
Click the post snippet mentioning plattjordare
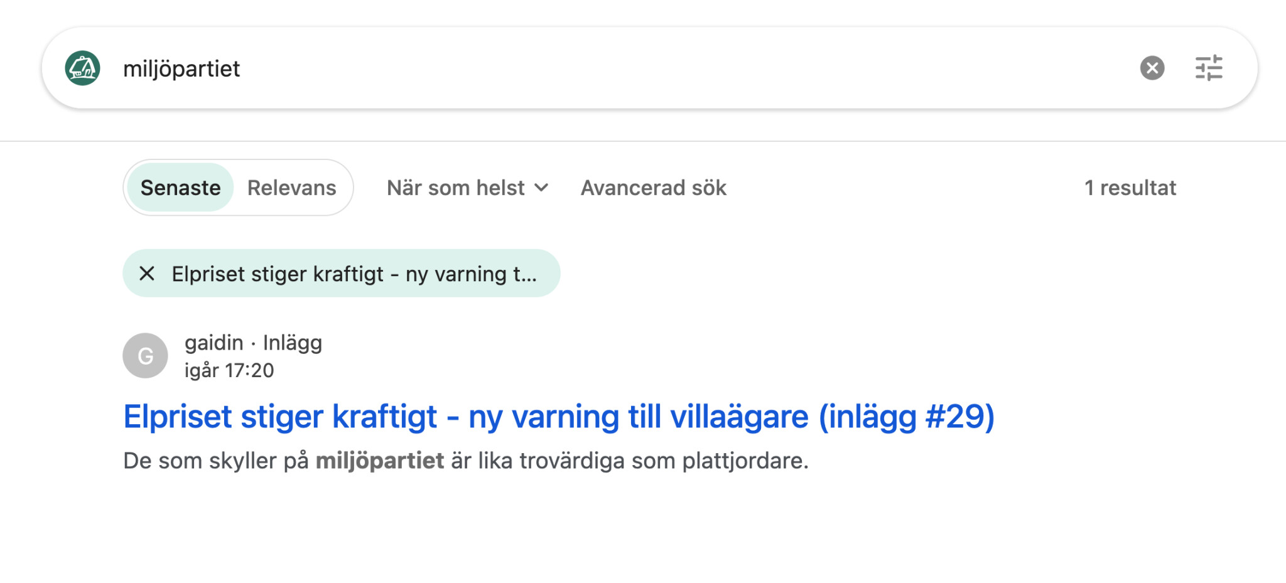(x=466, y=461)
